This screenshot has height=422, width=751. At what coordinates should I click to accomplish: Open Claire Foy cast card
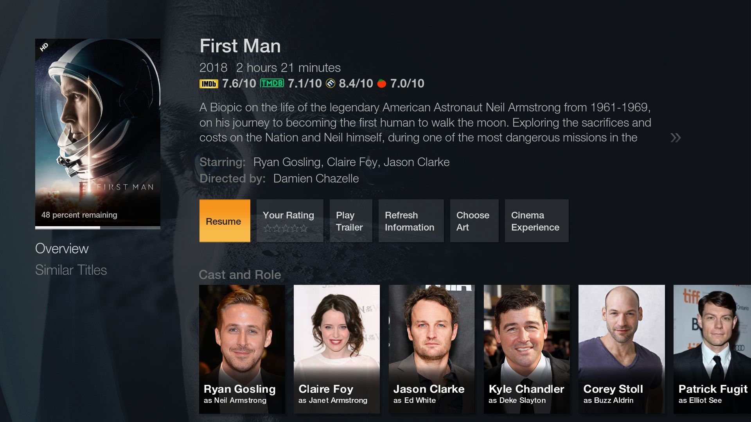point(337,349)
